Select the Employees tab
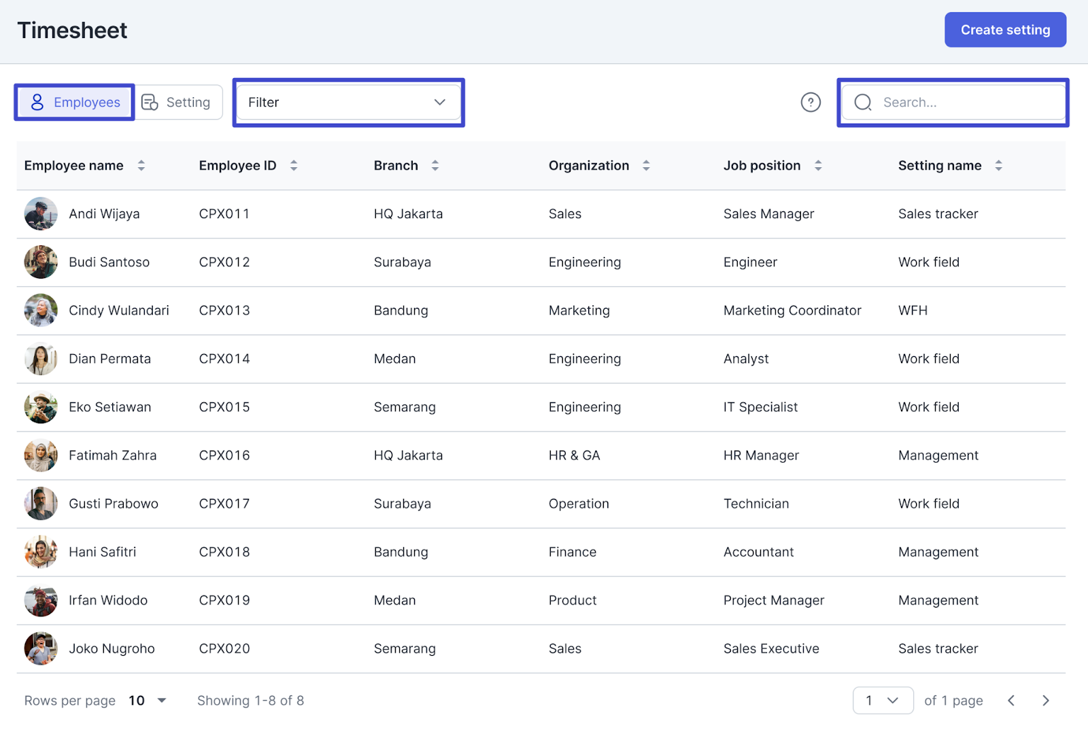The height and width of the screenshot is (734, 1088). point(73,102)
